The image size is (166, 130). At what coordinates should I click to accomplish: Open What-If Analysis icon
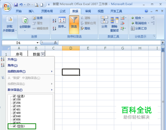coord(123,28)
